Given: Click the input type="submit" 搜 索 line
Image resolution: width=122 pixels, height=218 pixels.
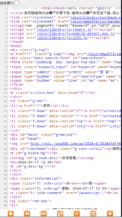Looking at the screenshot, I should click(61, 72).
